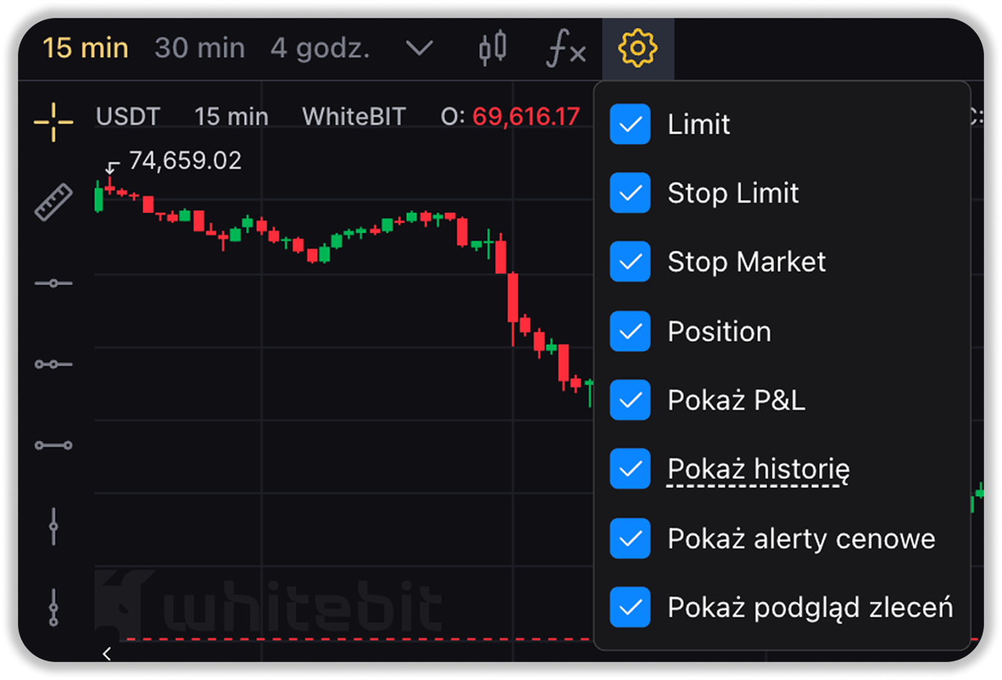This screenshot has width=1002, height=680.
Task: Disable the Stop Market checkbox
Action: pos(630,262)
